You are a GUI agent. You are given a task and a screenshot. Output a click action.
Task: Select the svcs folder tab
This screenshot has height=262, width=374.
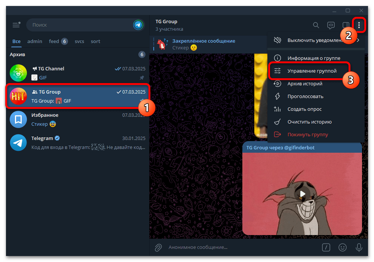tap(79, 41)
